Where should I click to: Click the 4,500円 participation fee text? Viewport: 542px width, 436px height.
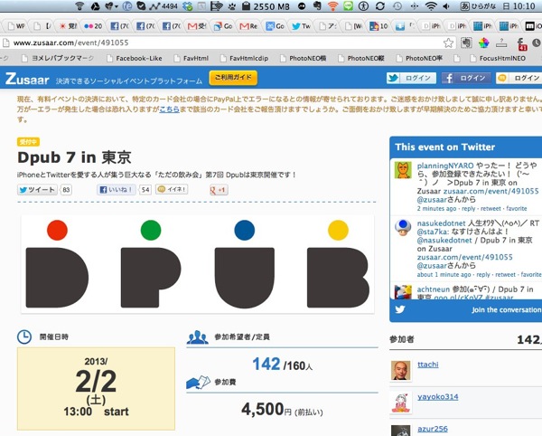point(282,410)
